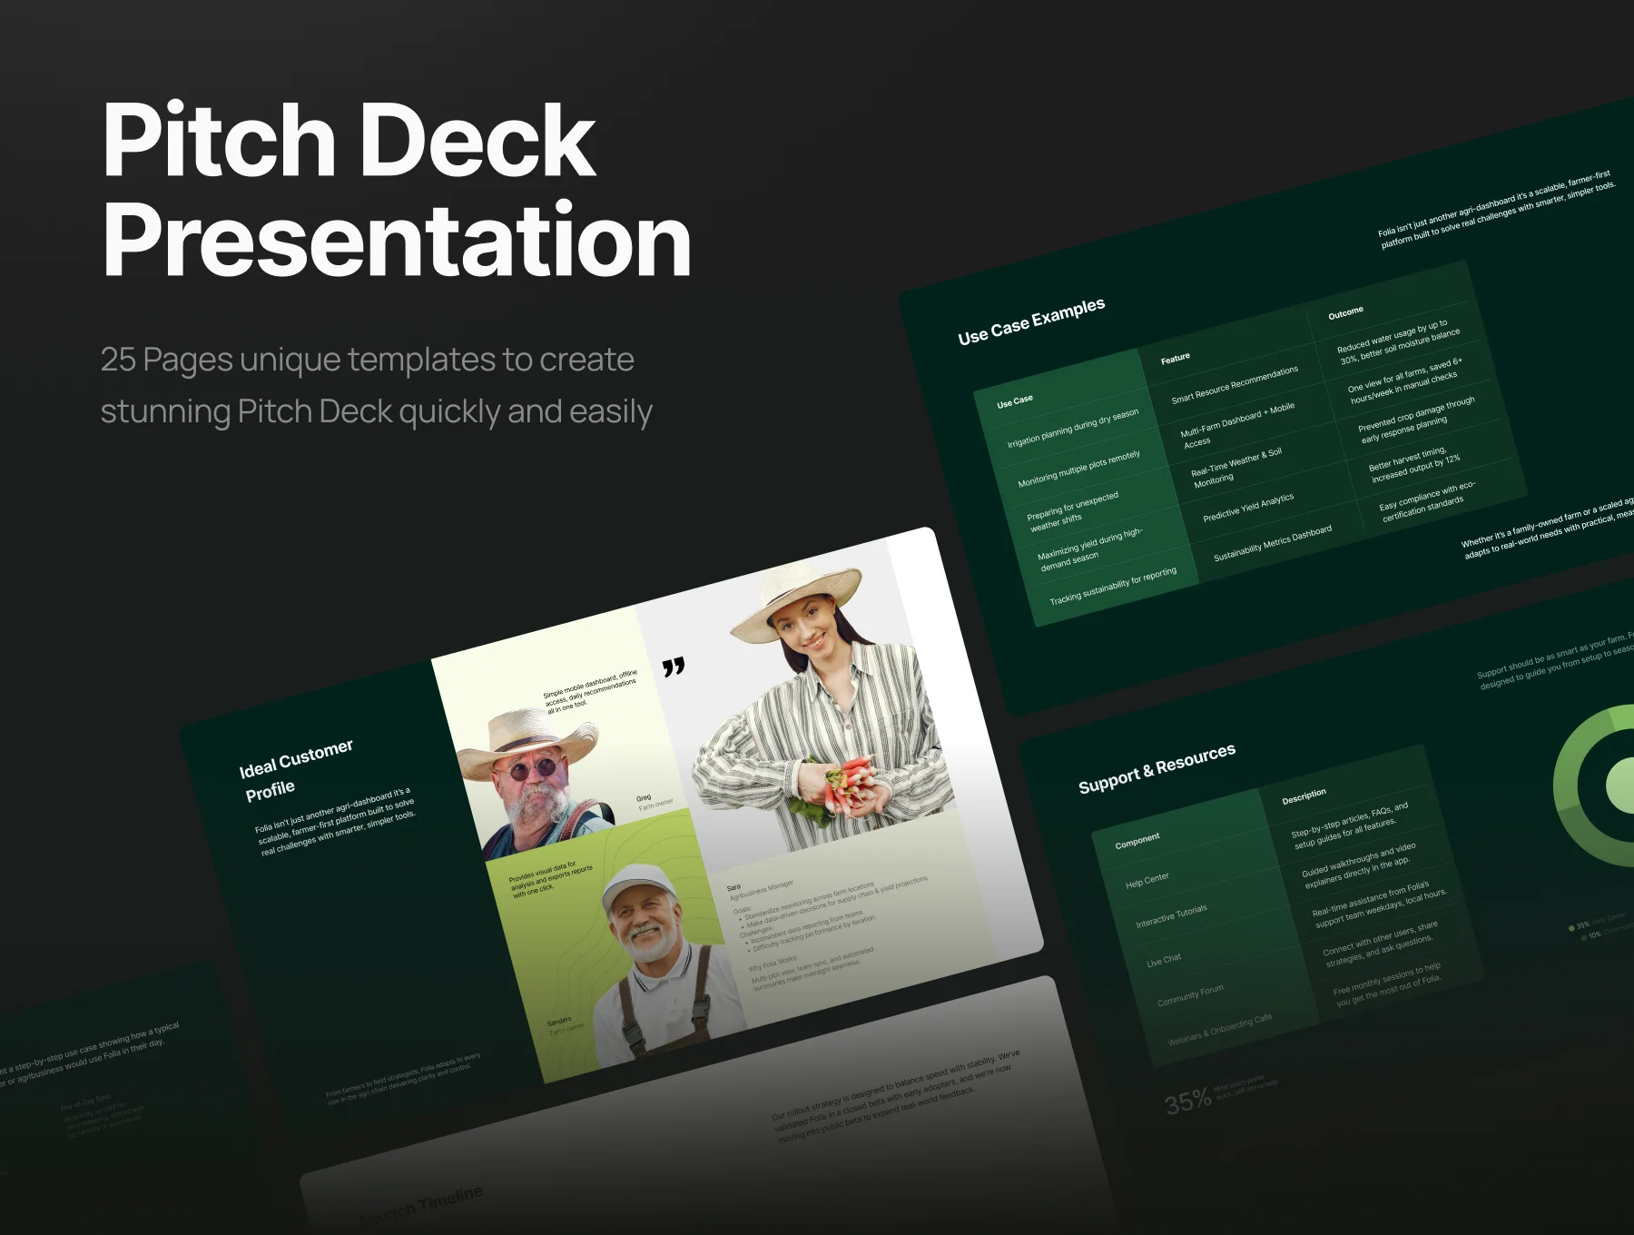Select the "Help Center" row

tap(1147, 881)
